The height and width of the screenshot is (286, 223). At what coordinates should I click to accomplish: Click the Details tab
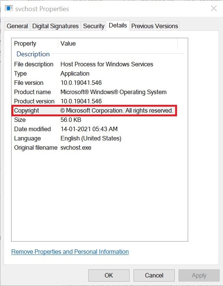click(x=118, y=25)
